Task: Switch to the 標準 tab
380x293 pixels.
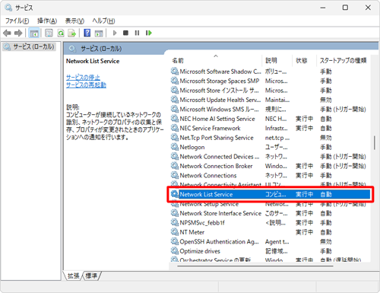Action: click(91, 275)
